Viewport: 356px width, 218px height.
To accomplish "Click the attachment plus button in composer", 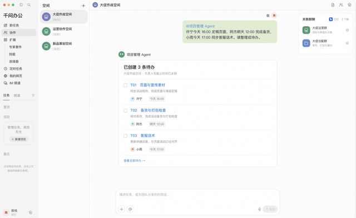I will 122,209.
